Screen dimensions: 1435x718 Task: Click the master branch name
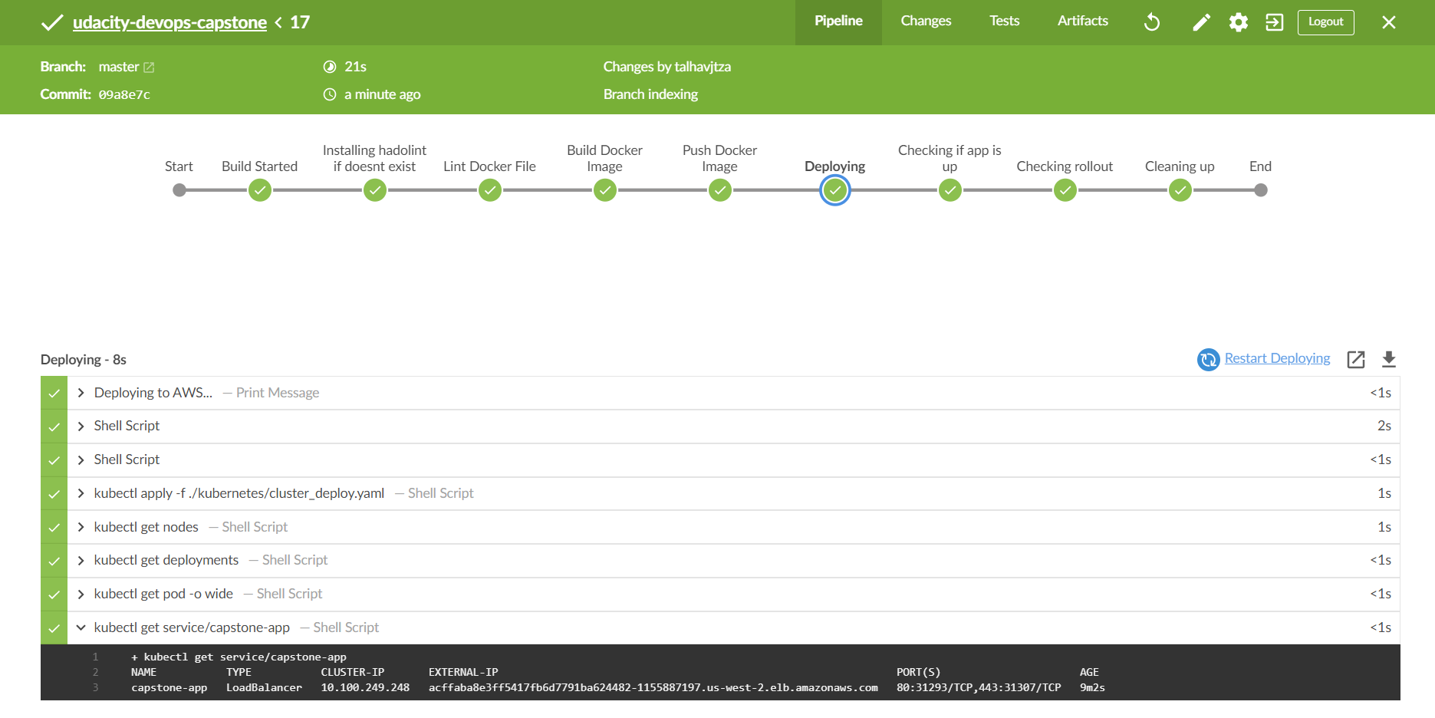pos(119,67)
